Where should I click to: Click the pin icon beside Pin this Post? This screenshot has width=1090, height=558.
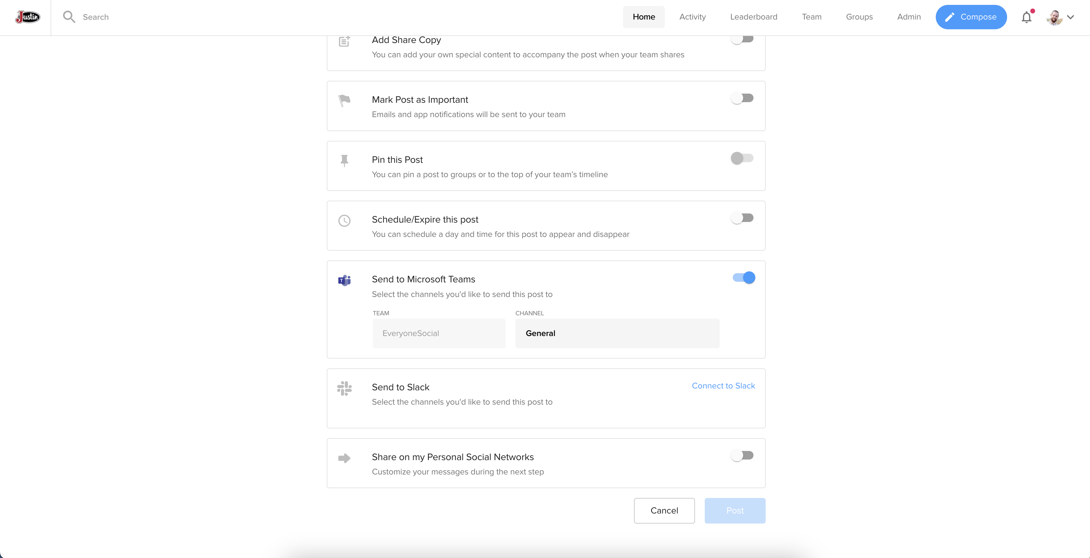coord(344,160)
